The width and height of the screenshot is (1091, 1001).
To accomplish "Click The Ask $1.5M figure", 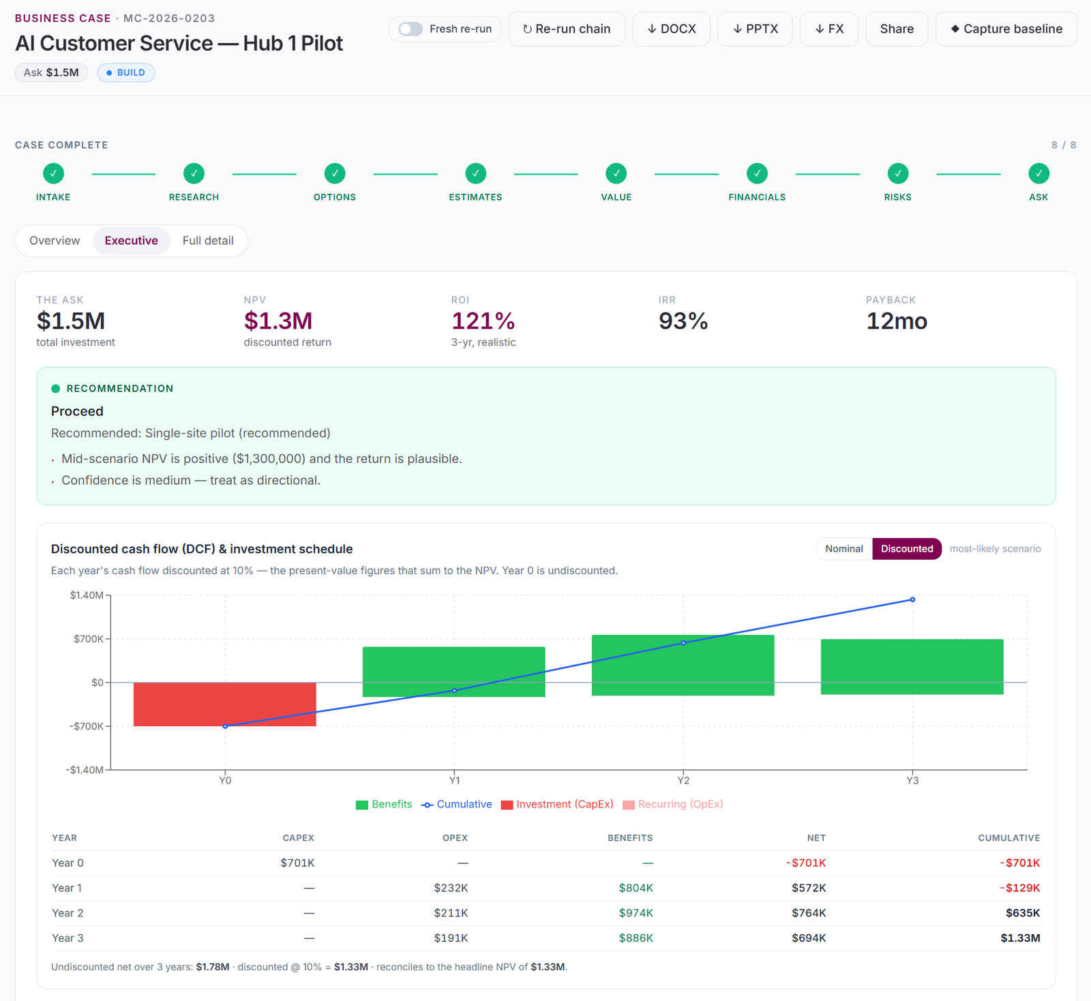I will pyautogui.click(x=71, y=320).
